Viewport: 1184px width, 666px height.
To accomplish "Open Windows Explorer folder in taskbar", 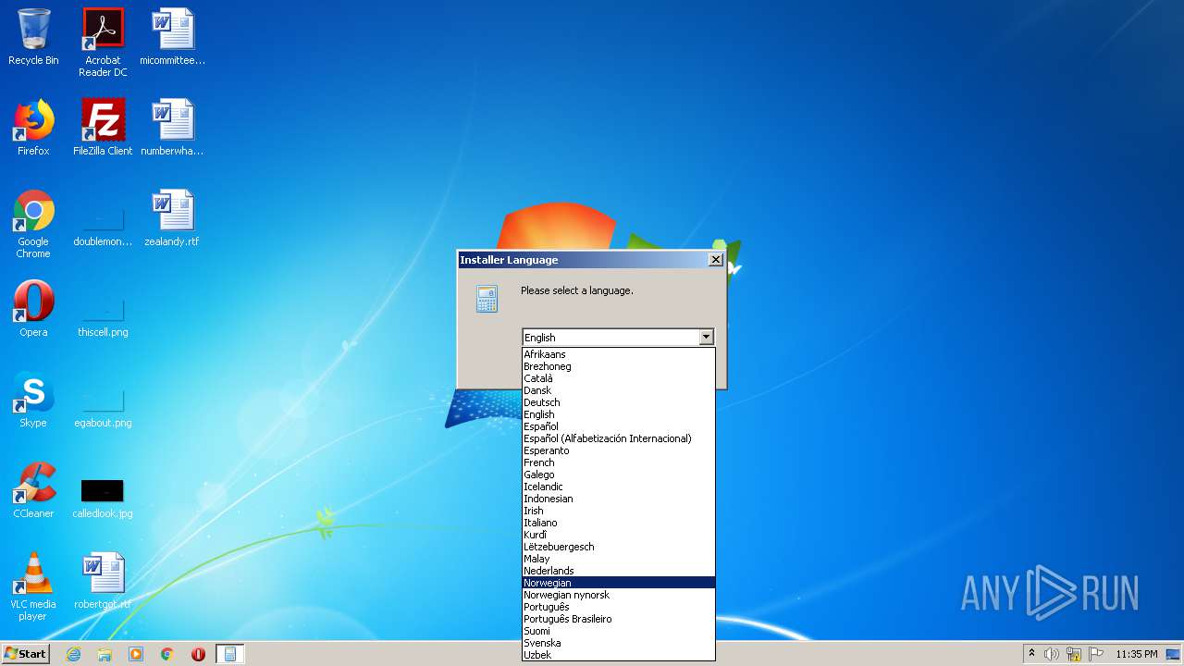I will pos(105,654).
